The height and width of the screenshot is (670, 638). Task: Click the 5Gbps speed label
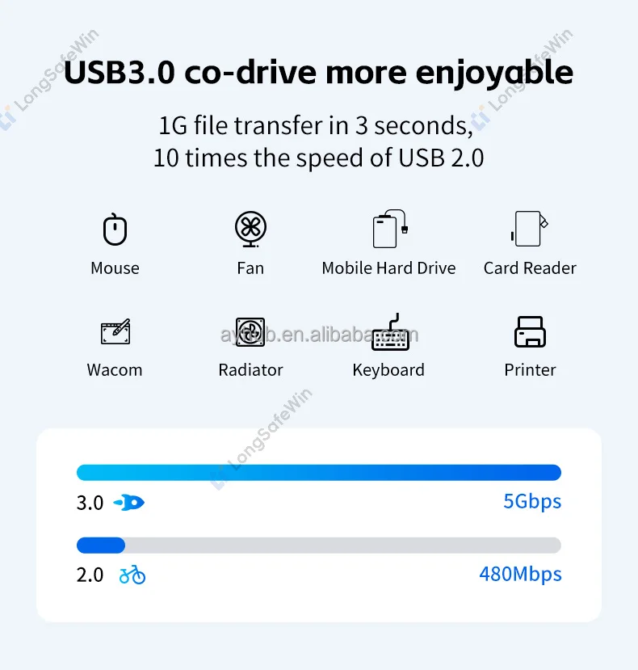pos(532,502)
